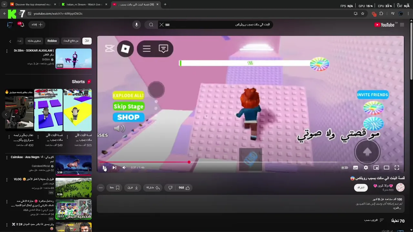Switch video to miniplayer

click(376, 168)
